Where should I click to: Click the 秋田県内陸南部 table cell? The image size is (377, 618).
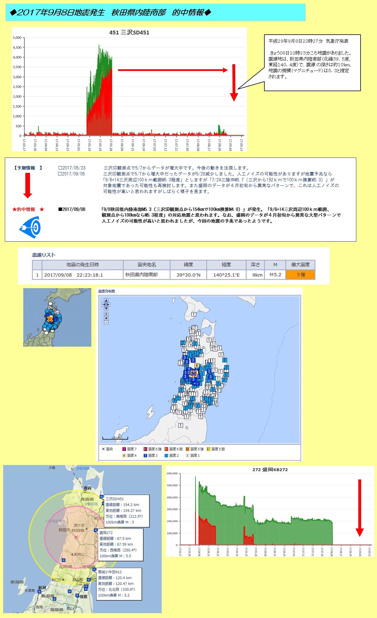(x=147, y=275)
